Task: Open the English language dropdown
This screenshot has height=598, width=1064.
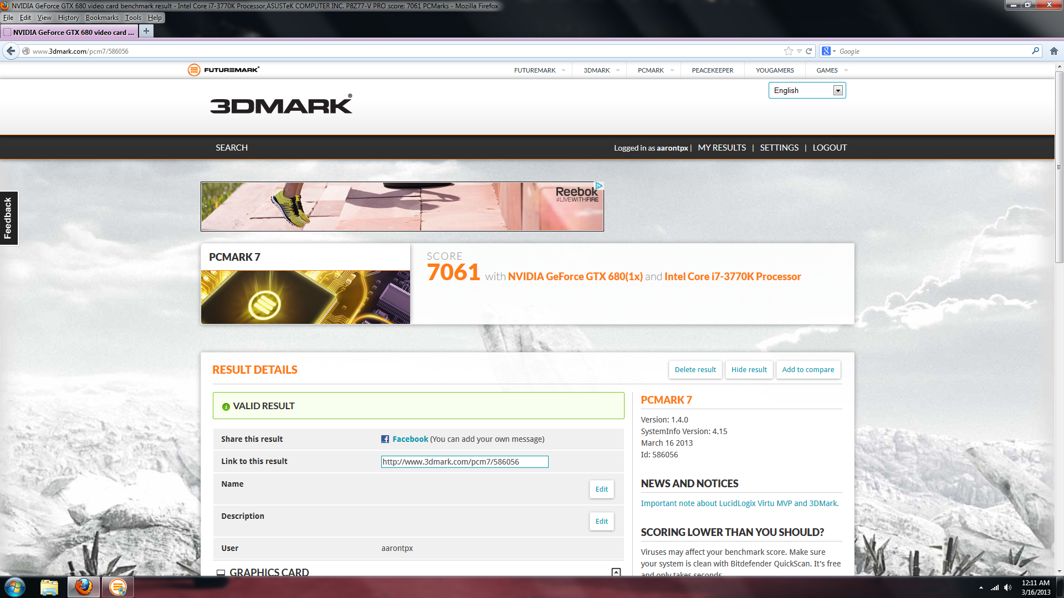Action: click(x=807, y=90)
